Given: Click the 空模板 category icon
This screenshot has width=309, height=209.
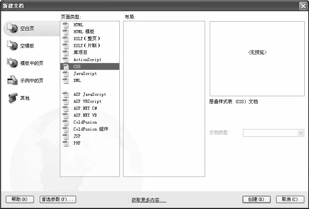Looking at the screenshot, I should (x=12, y=46).
